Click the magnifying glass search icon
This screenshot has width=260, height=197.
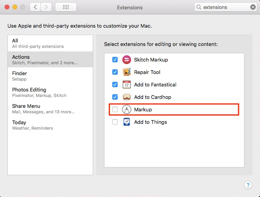[199, 7]
